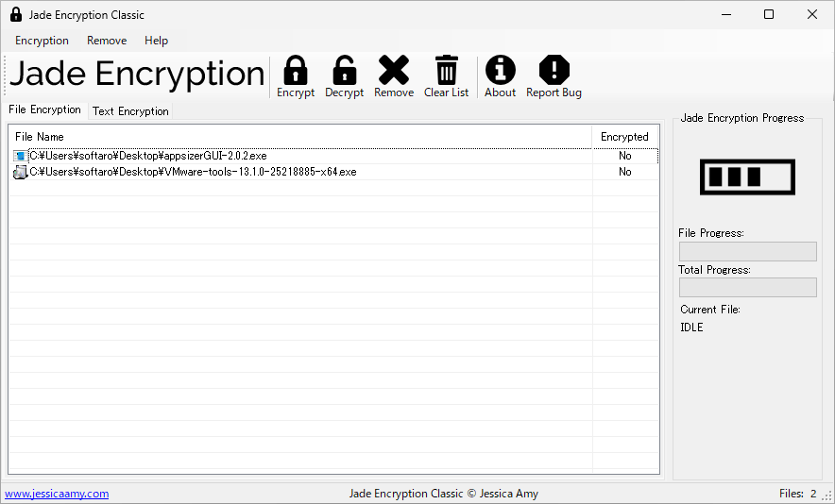Click the File Name column header

click(299, 137)
